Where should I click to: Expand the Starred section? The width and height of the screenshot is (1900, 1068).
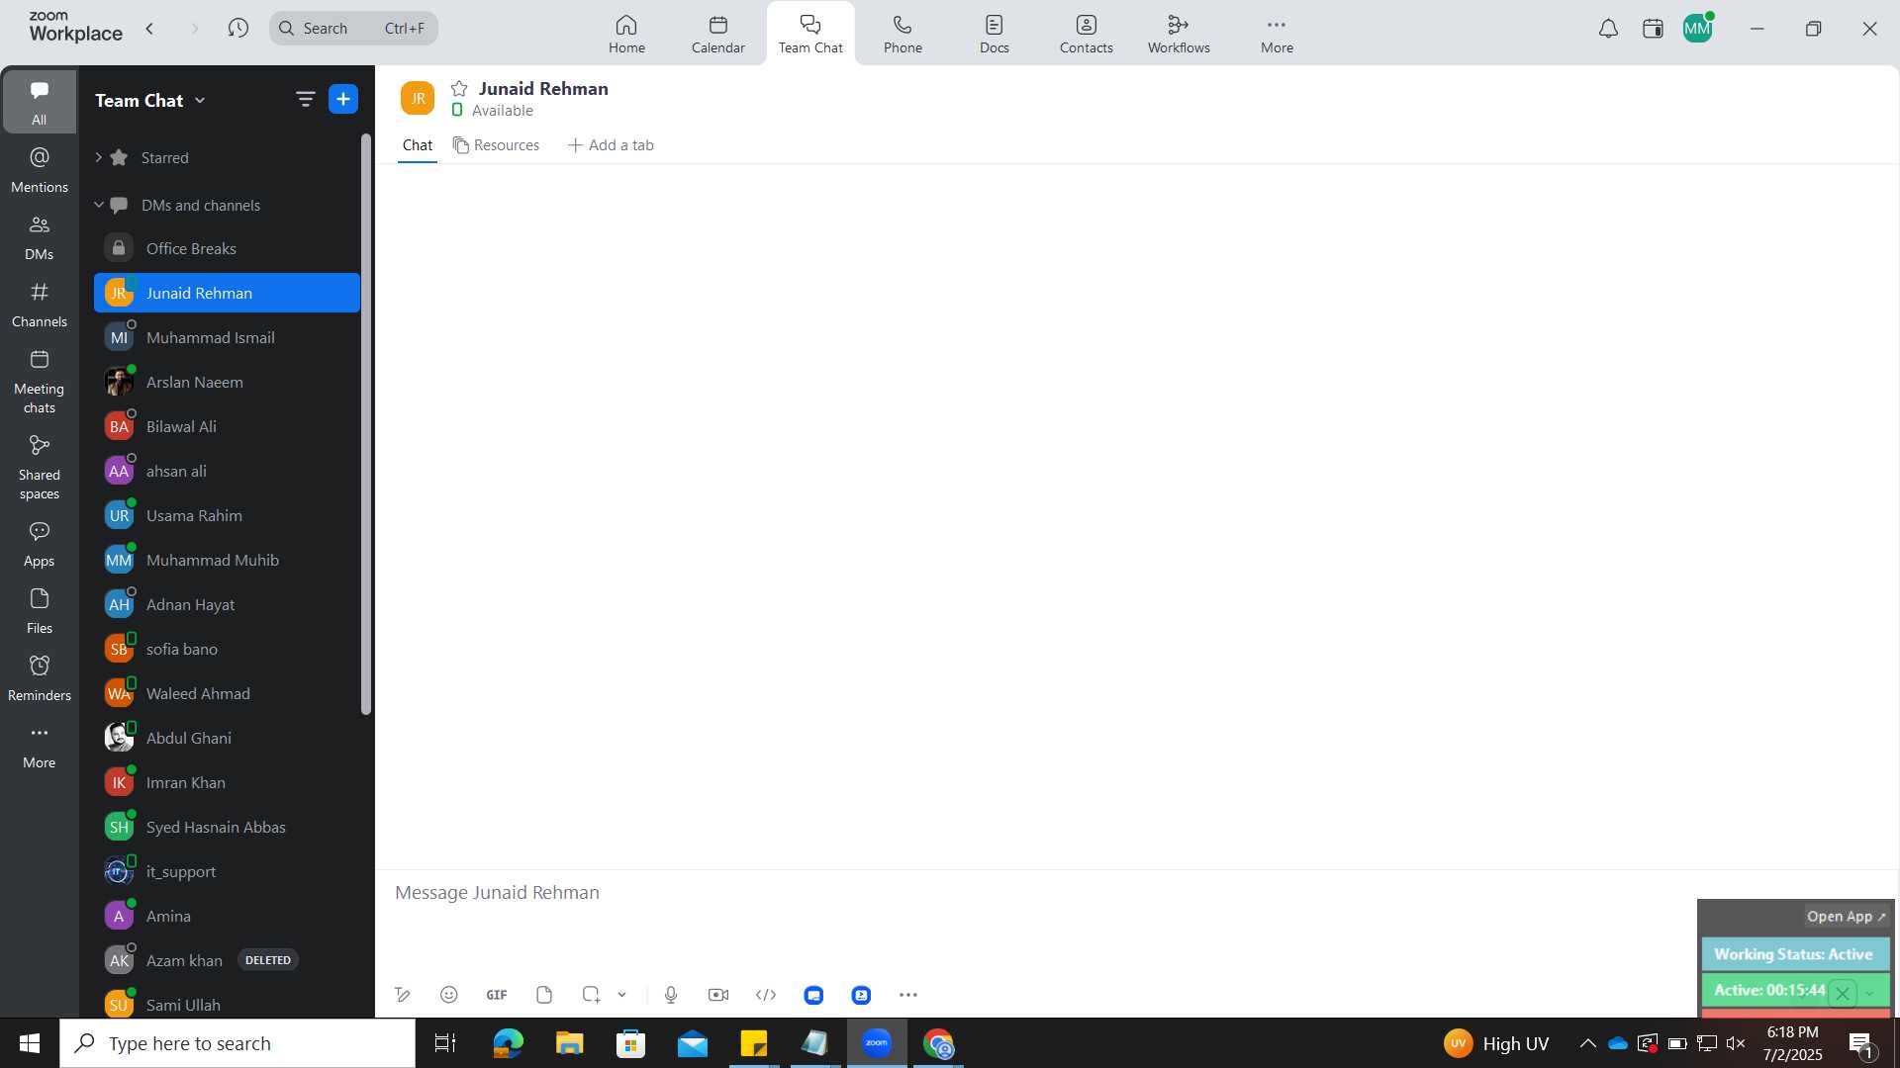pos(99,157)
